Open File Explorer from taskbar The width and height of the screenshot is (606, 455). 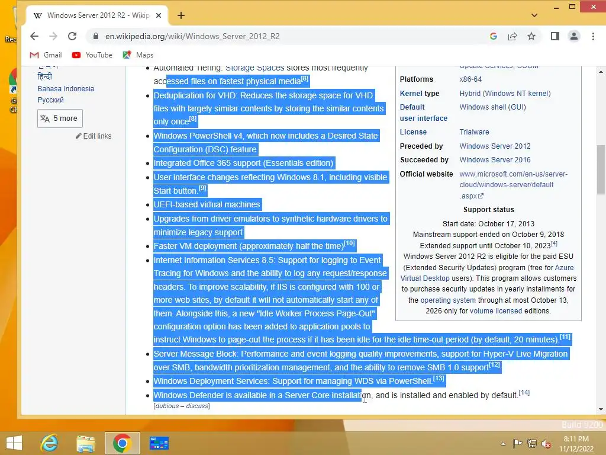(85, 443)
